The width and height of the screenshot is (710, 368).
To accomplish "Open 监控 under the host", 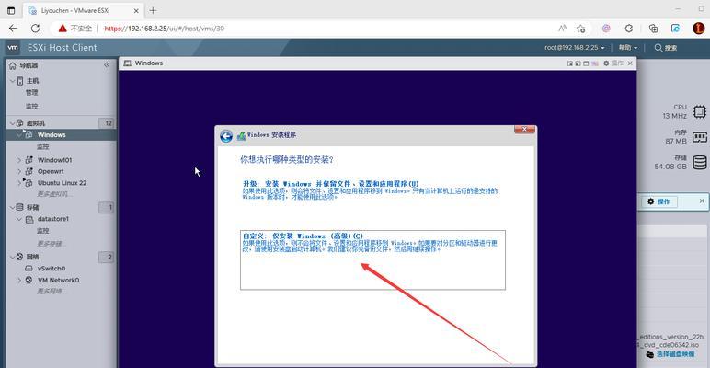I will coord(31,106).
